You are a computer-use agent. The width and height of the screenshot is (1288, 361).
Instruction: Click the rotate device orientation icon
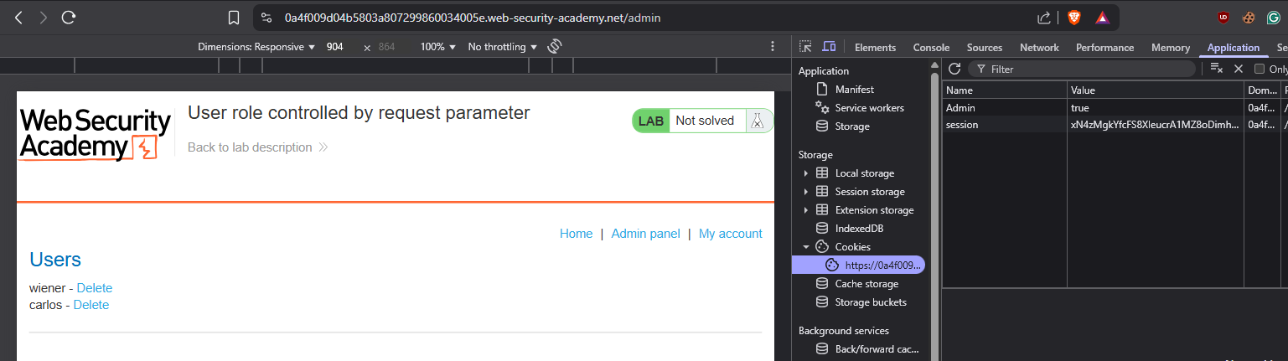coord(554,47)
